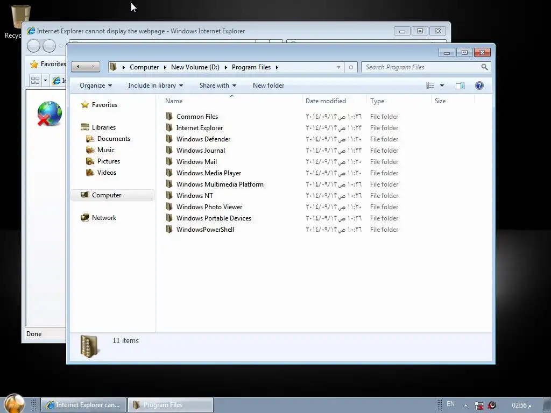Click the Pictures library icon
Screen dimensions: 551x413
(90, 161)
